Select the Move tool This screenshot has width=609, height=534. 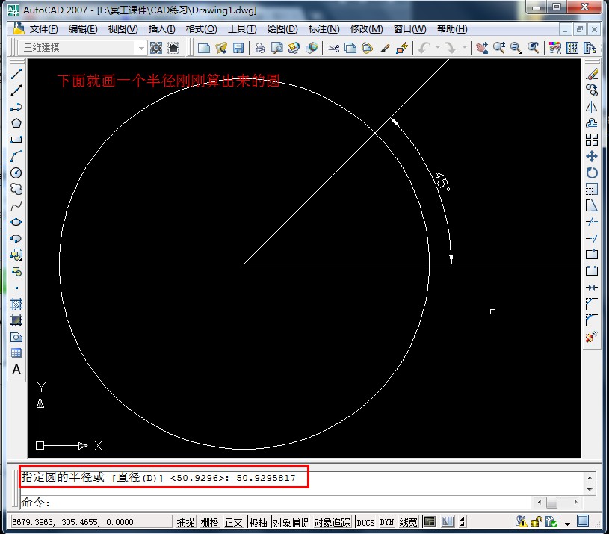pos(592,156)
